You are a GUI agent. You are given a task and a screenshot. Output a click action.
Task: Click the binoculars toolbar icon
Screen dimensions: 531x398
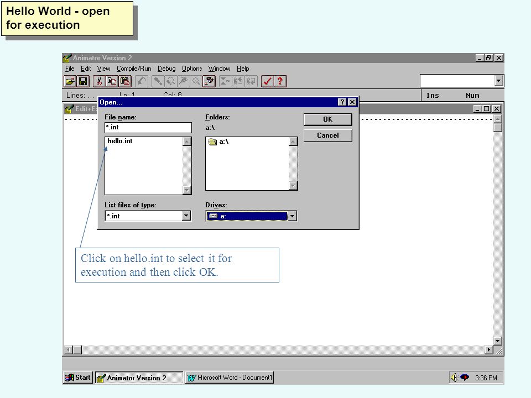click(209, 81)
